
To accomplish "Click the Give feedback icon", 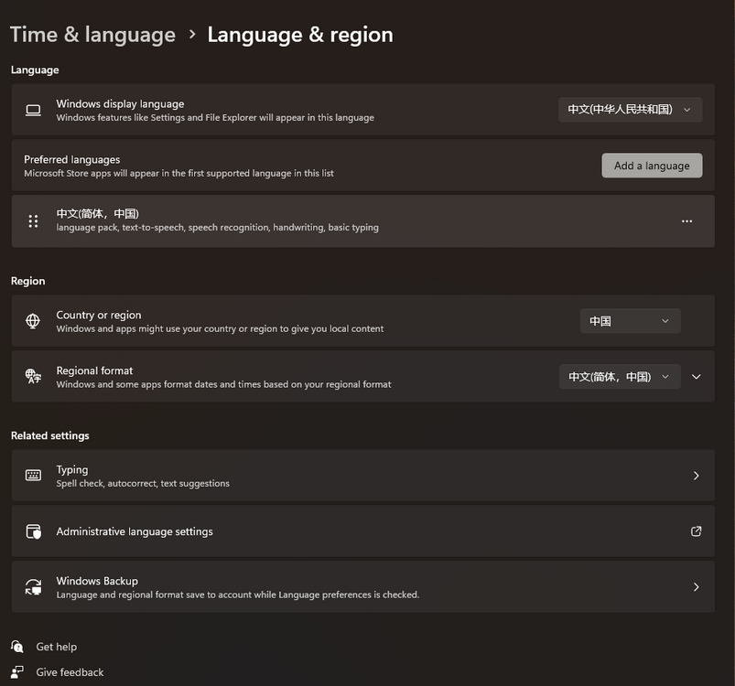I will click(17, 672).
